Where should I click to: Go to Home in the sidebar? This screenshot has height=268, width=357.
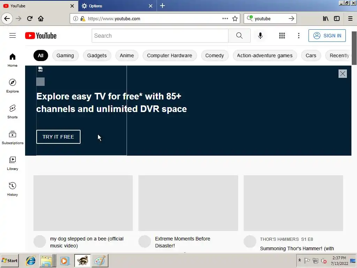pyautogui.click(x=13, y=60)
